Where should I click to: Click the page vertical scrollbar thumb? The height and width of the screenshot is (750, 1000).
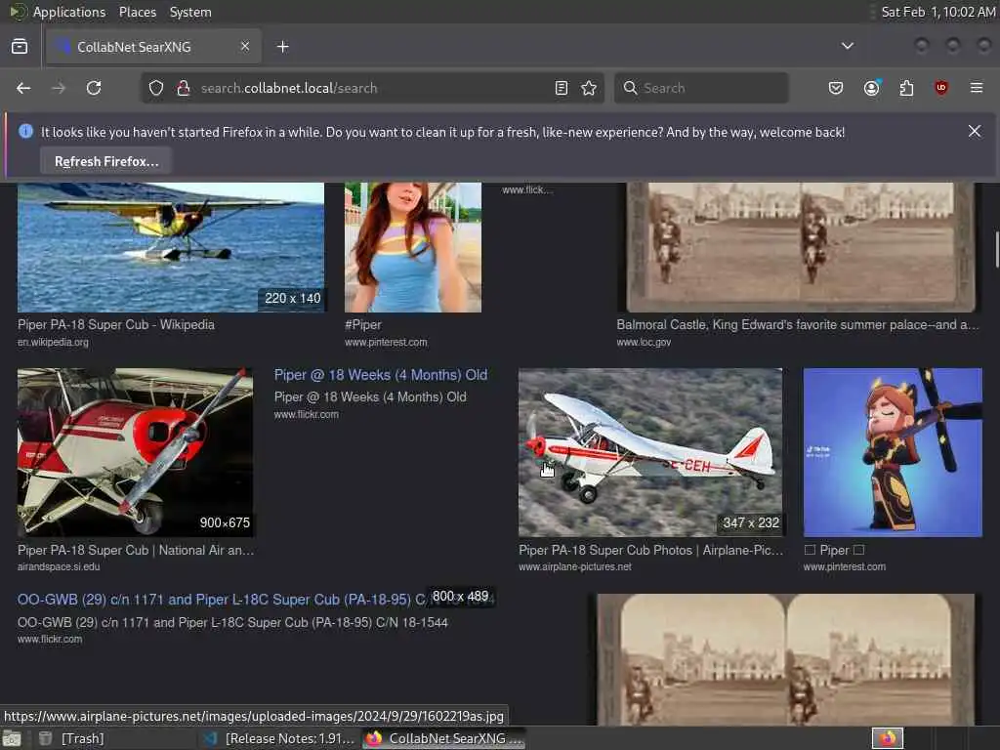tap(996, 250)
